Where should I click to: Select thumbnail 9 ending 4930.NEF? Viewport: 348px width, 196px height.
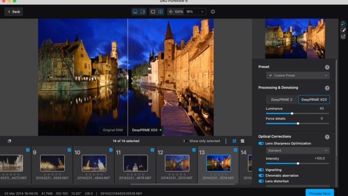[x=52, y=163]
